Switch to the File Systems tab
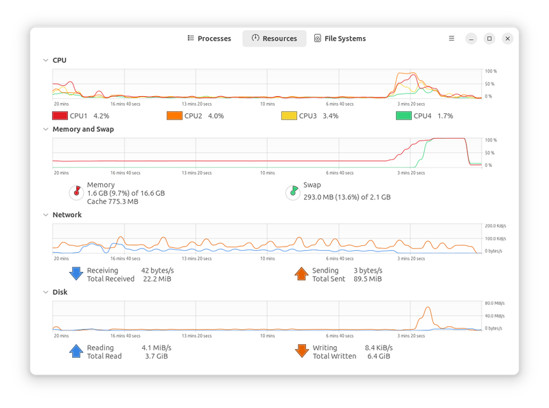The image size is (549, 408). [x=340, y=38]
